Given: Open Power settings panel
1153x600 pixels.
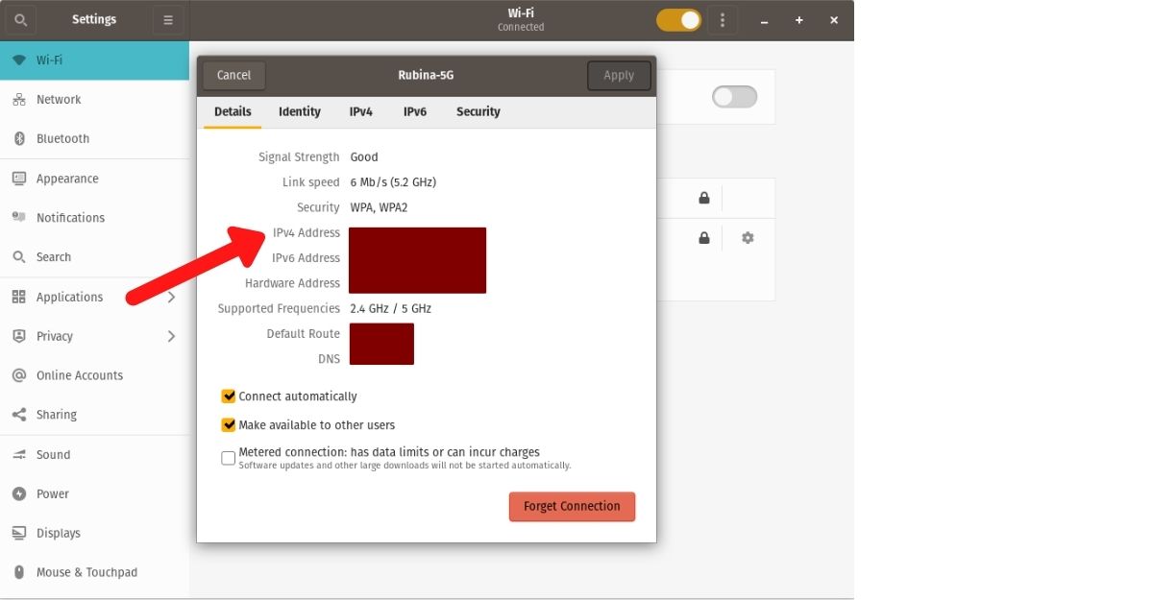Looking at the screenshot, I should (94, 494).
